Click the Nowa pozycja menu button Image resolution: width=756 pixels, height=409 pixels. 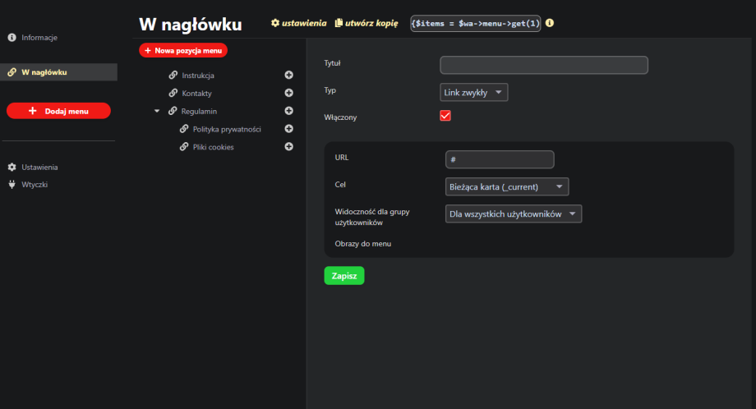pyautogui.click(x=183, y=50)
